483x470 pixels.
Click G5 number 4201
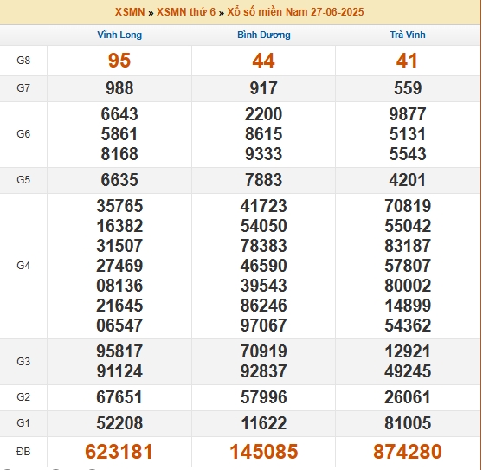coord(408,180)
